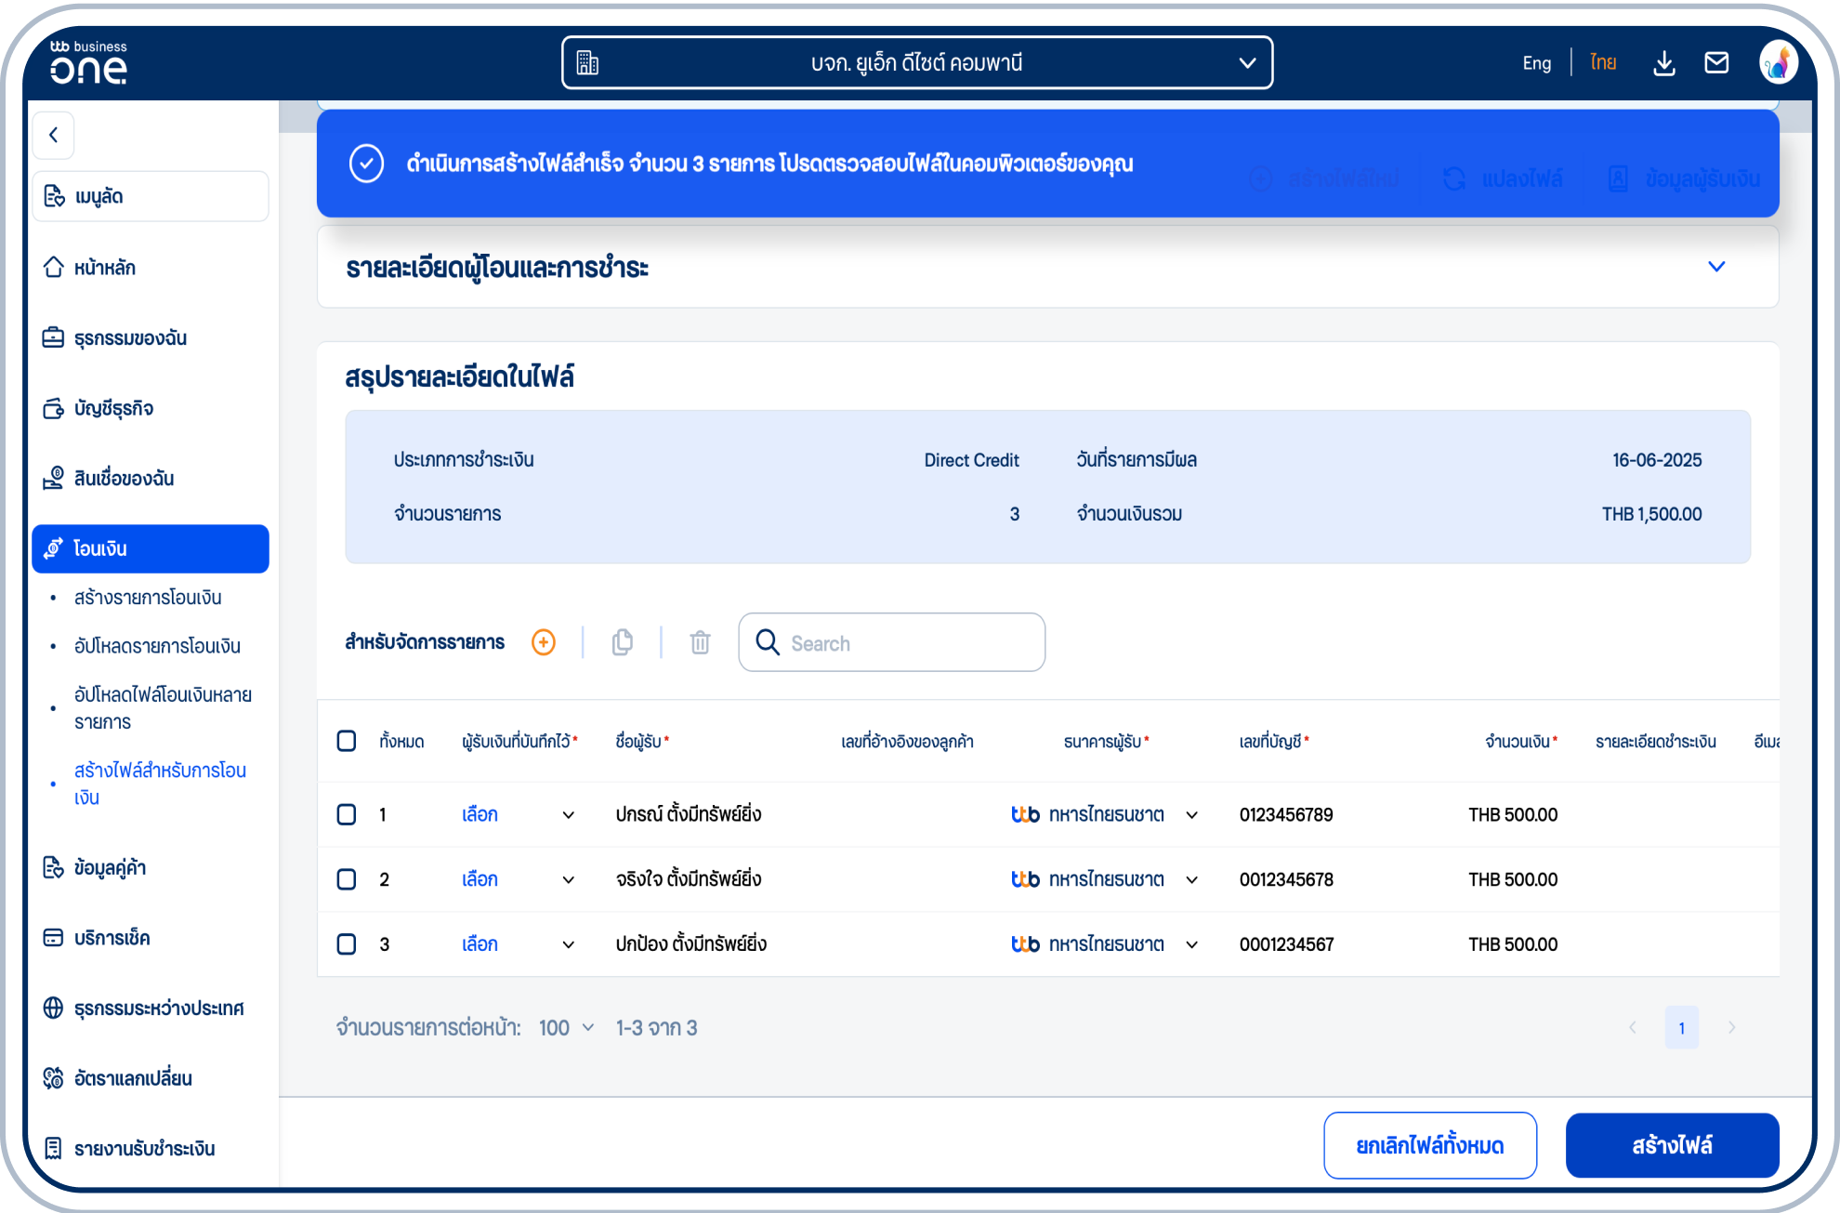
Task: Open items-per-page 100 dropdown
Action: click(x=566, y=1028)
